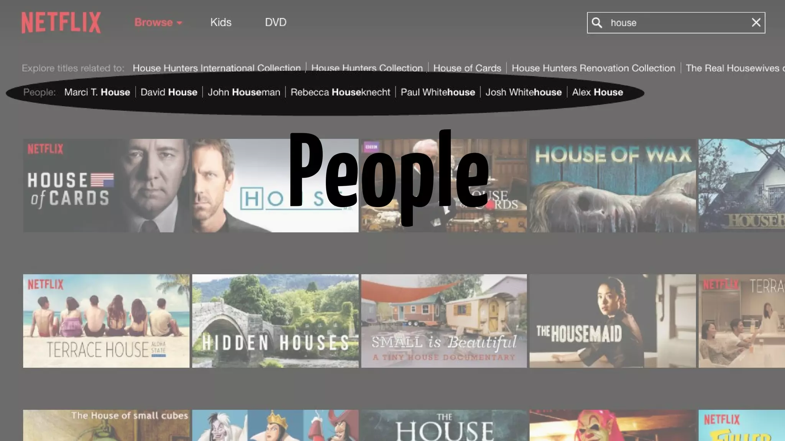The image size is (785, 441).
Task: Click the search magnifier icon
Action: [x=597, y=23]
